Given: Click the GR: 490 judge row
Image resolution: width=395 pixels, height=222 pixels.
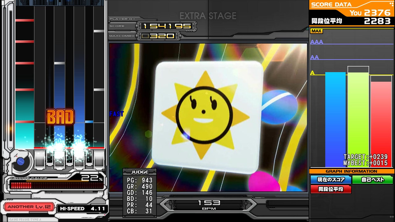Looking at the screenshot, I should [x=139, y=187].
